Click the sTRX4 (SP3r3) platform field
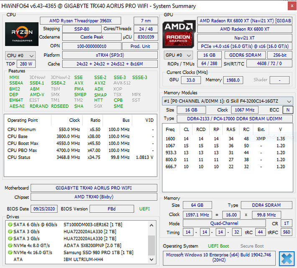Screen dimensions: 297x268 (110, 55)
